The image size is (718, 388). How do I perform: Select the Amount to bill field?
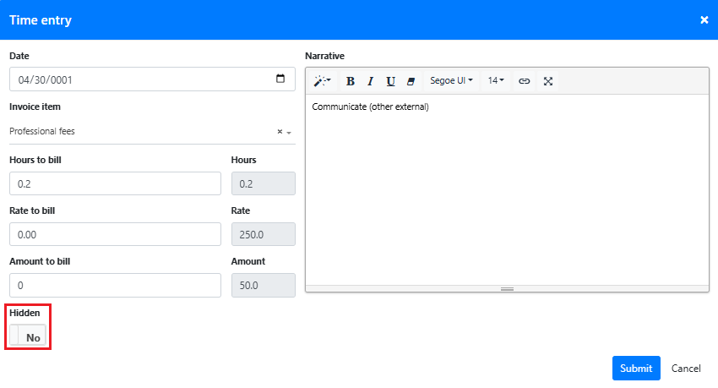tap(115, 286)
